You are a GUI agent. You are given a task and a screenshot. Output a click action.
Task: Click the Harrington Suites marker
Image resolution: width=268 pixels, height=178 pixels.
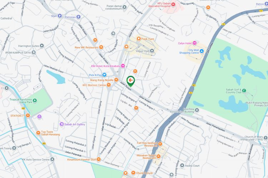(42, 46)
